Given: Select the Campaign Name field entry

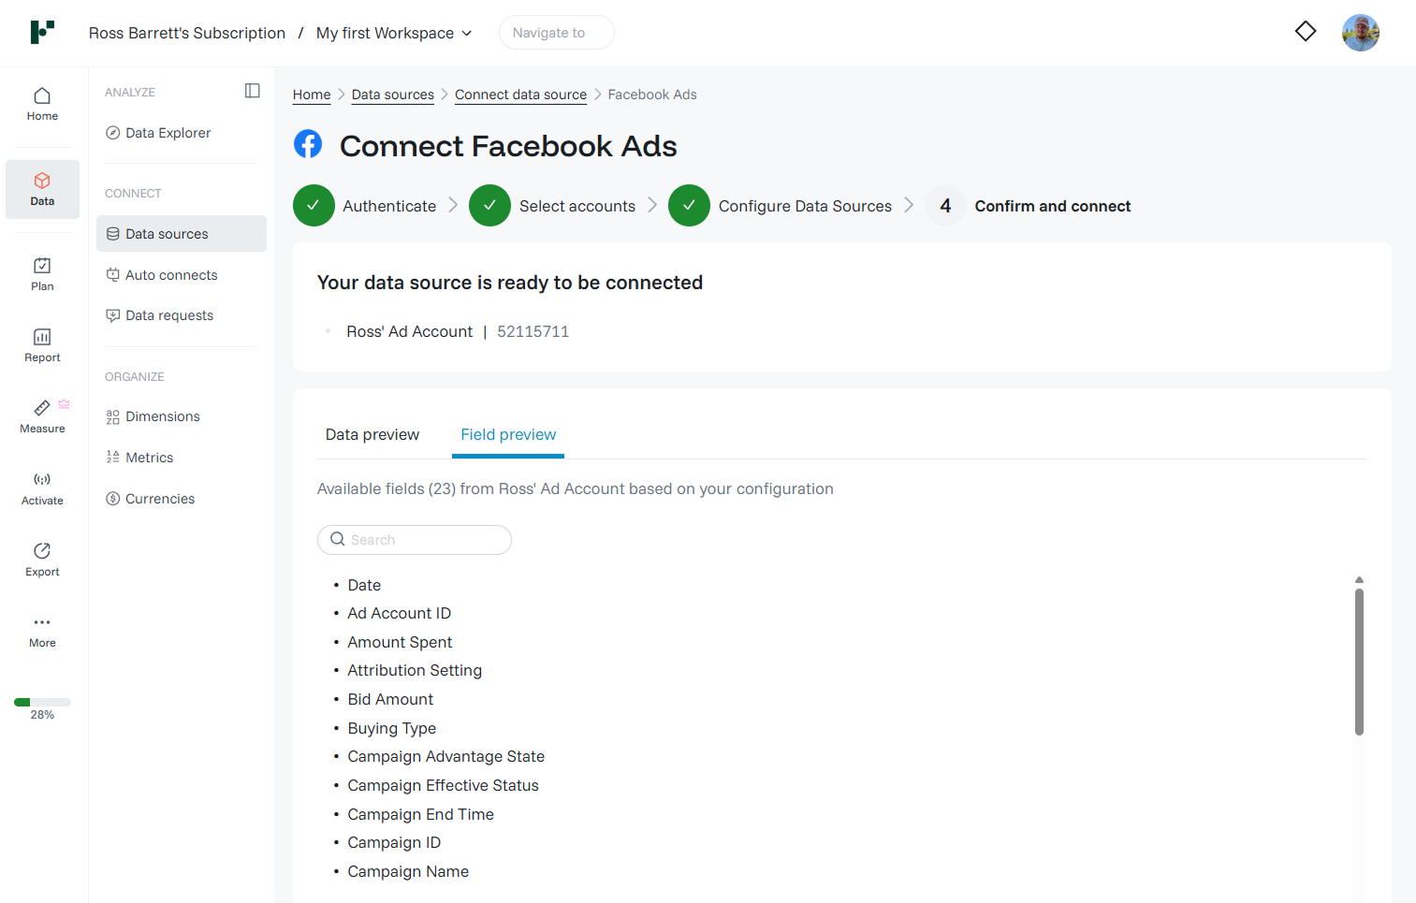Looking at the screenshot, I should 408,871.
